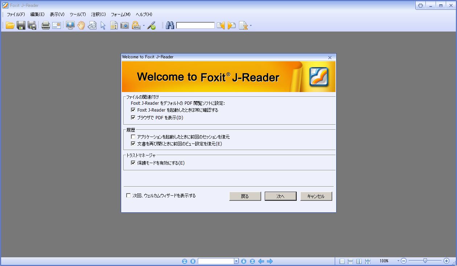Open the ファイル(F) menu
This screenshot has height=266, width=457.
[x=16, y=14]
